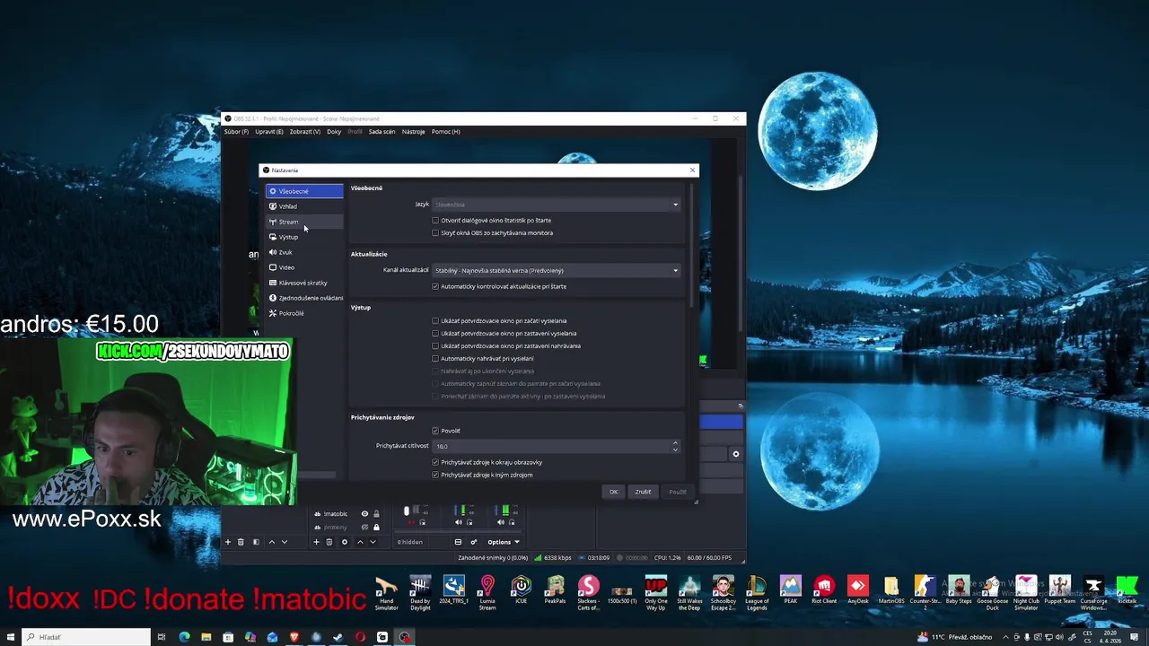Open advanced audio properties gear in mixer
This screenshot has width=1149, height=646.
473,542
